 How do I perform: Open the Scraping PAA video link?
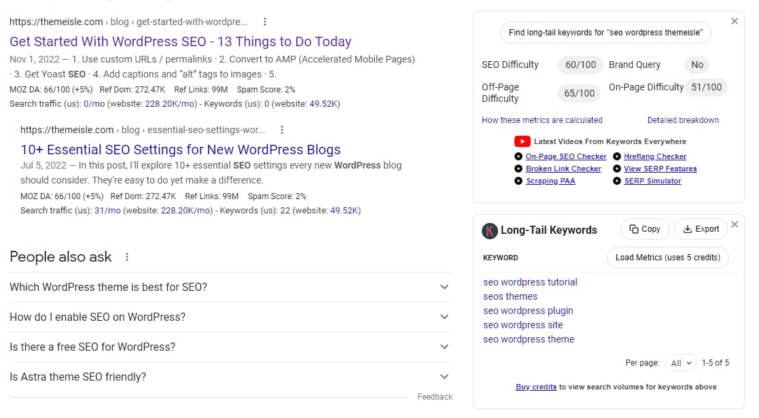coord(550,181)
